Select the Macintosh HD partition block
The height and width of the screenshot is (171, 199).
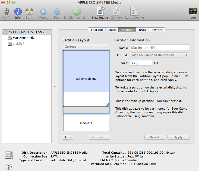click(86, 78)
